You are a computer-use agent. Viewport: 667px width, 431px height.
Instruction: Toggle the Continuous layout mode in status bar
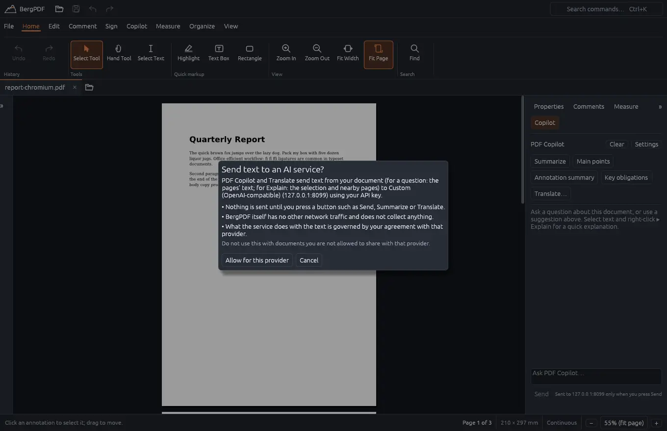click(x=562, y=423)
